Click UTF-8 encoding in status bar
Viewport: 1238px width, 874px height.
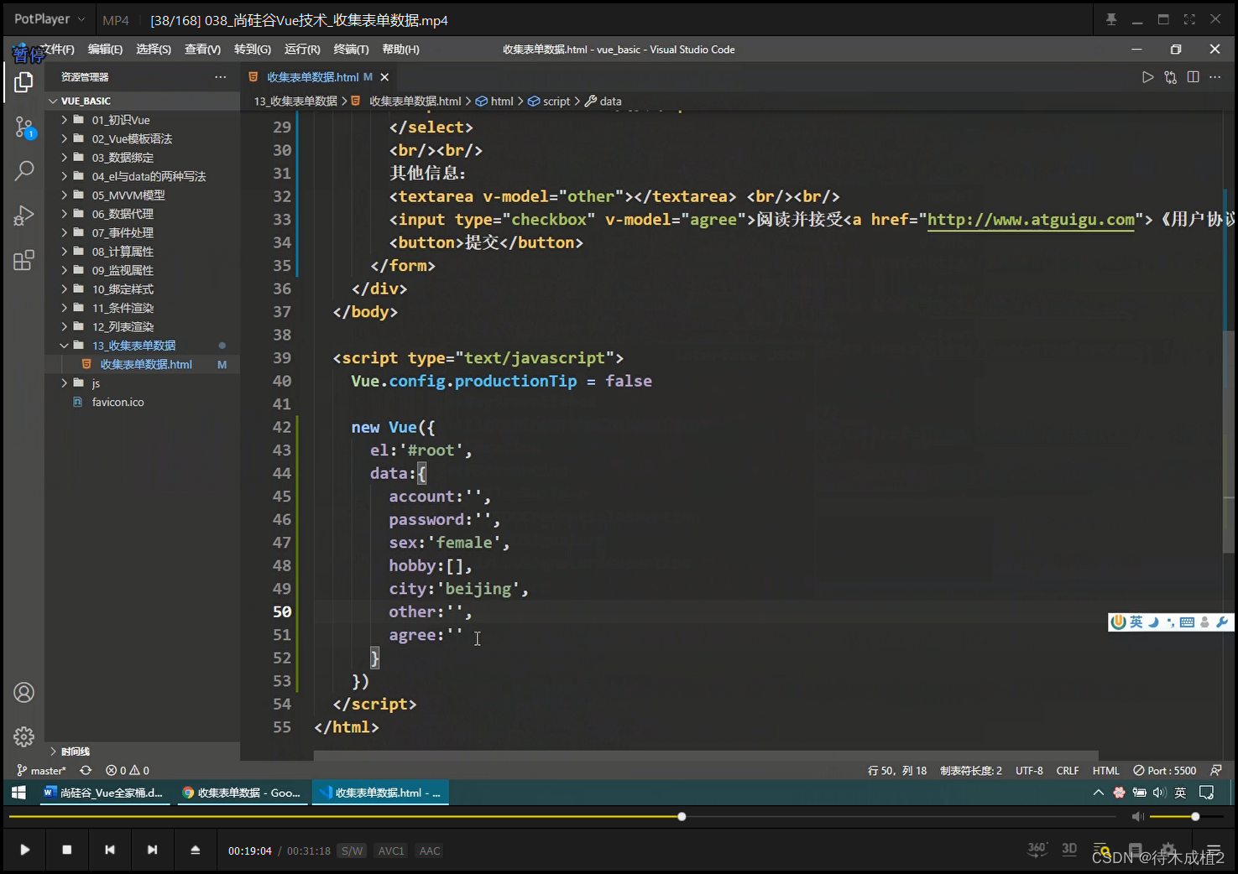(x=1029, y=770)
